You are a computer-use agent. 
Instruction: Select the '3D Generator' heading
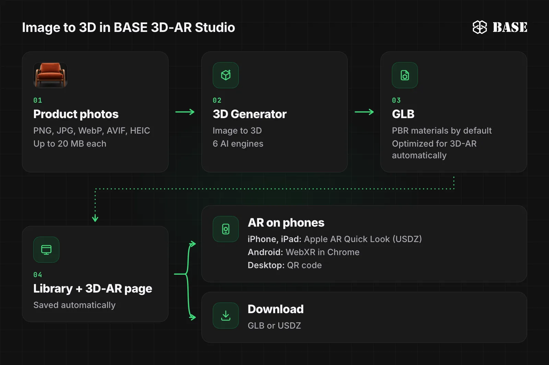[249, 114]
